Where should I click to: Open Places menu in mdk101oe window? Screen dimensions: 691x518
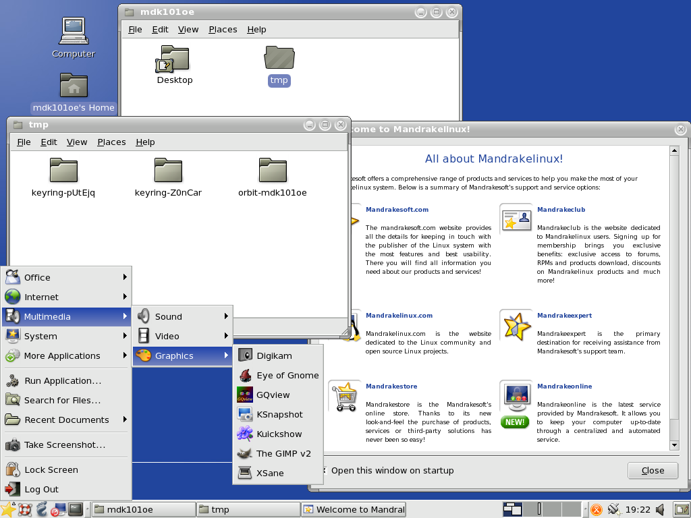point(223,30)
